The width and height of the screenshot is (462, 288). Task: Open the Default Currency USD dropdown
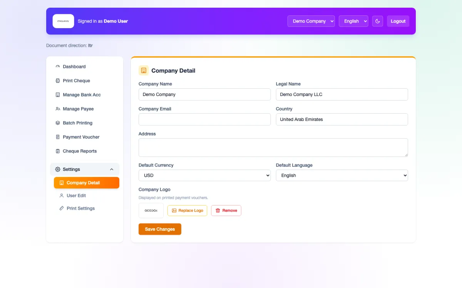click(204, 175)
